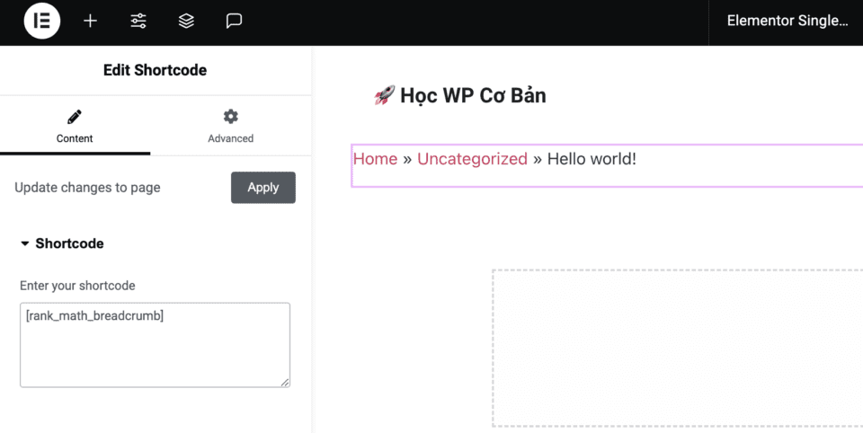Click the Home breadcrumb link
This screenshot has height=433, width=863.
(x=375, y=159)
